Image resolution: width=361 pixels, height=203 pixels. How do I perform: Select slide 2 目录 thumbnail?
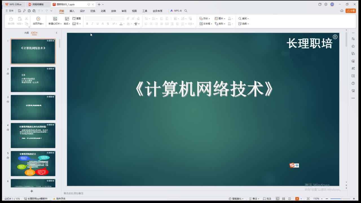(x=33, y=79)
